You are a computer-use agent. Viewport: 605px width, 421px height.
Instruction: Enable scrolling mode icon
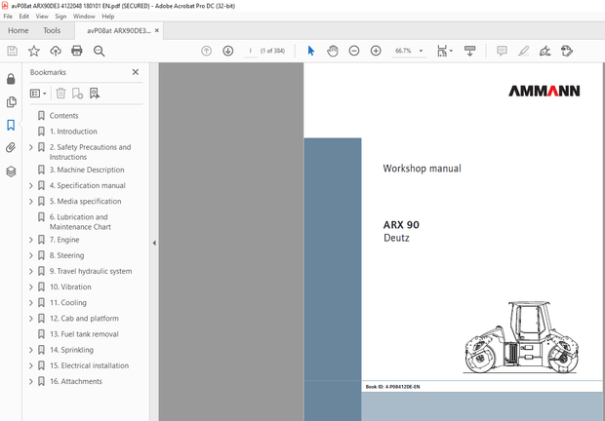[x=469, y=51]
